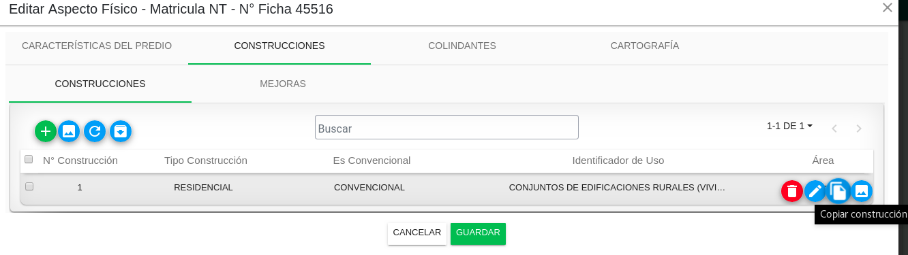The width and height of the screenshot is (908, 255).
Task: Expand the 1-1 DE 1 pagination dropdown
Action: [x=789, y=126]
